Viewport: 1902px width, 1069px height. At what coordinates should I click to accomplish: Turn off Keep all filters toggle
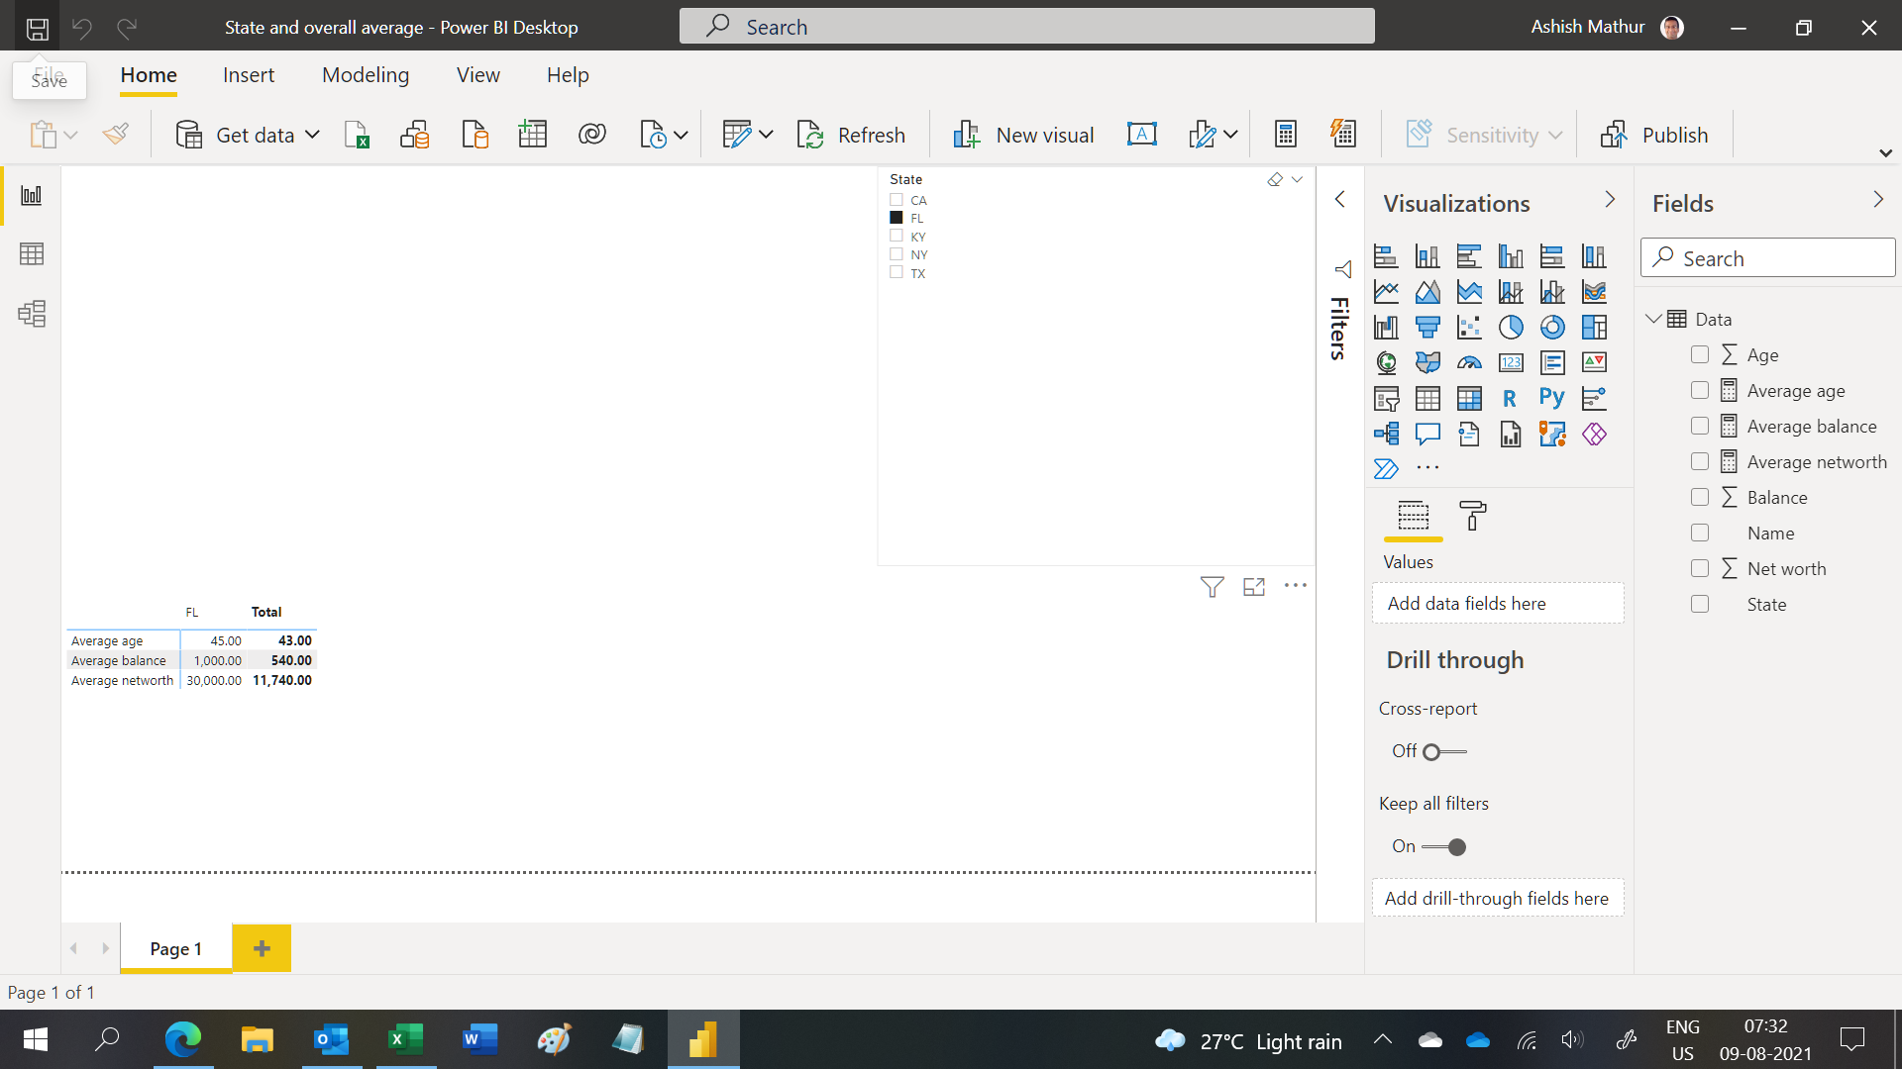point(1444,847)
